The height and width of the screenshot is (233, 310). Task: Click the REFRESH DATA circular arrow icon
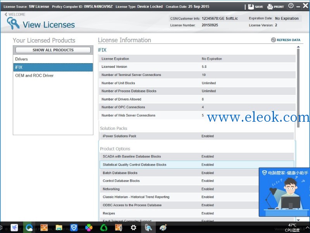click(x=274, y=40)
